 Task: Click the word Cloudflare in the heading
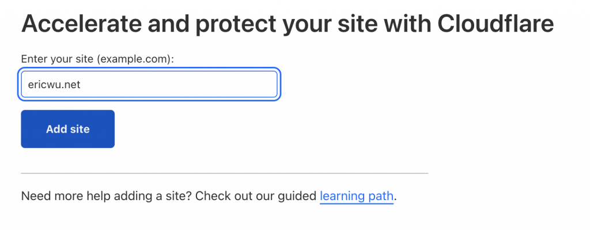click(496, 24)
